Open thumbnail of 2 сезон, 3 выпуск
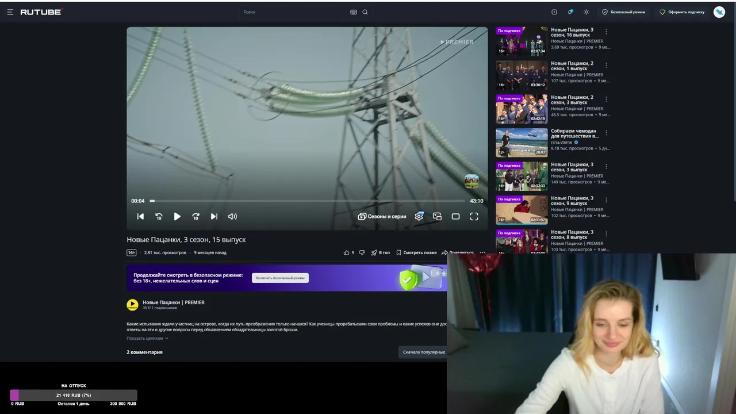Image resolution: width=736 pixels, height=414 pixels. pos(522,109)
